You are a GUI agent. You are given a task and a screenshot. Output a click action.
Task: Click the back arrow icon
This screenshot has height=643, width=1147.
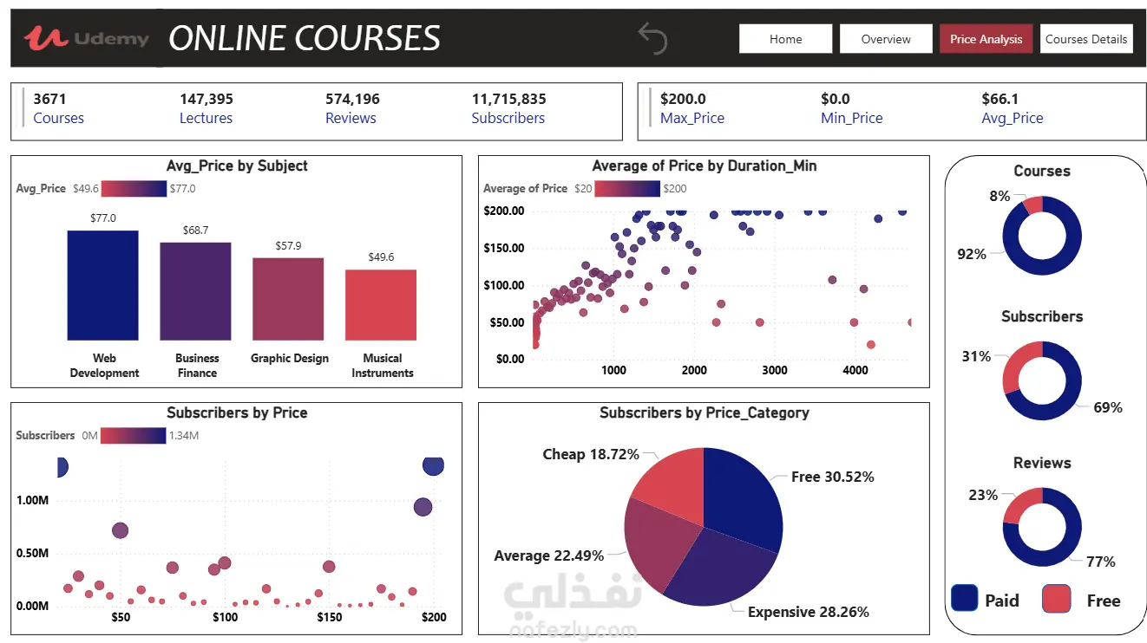652,38
